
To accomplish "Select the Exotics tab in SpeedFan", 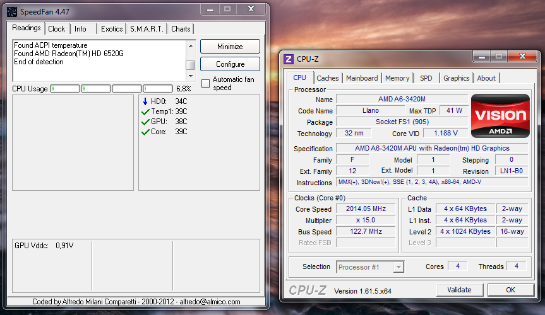I will 112,29.
